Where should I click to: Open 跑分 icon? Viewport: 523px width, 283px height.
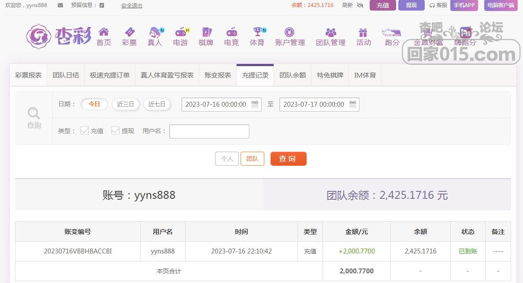pos(392,32)
